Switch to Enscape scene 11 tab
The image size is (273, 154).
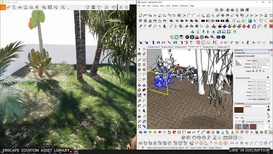coord(209,47)
